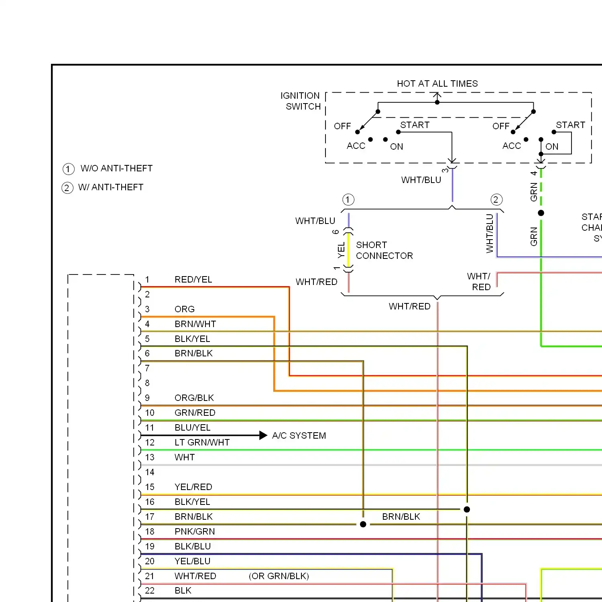Screen dimensions: 602x602
Task: Click the 'SHORT CONNECTOR' label
Action: point(384,250)
